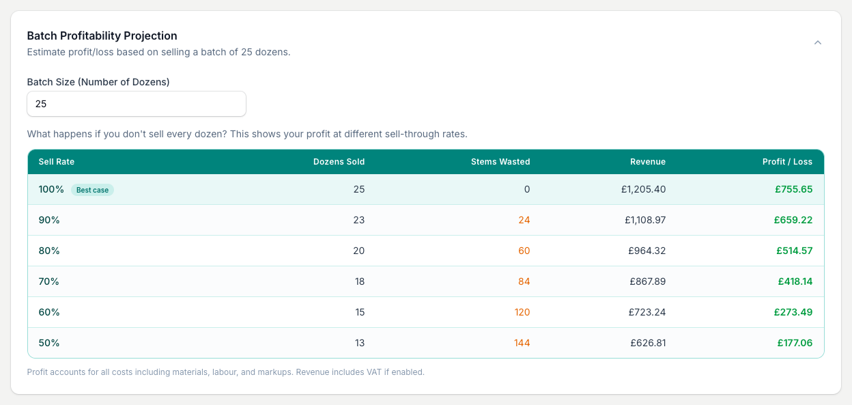
Task: Click profit value £755.65
Action: 794,189
